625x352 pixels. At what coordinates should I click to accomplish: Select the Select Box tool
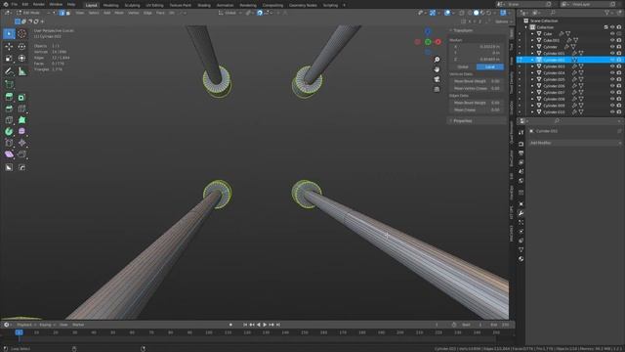pos(9,34)
